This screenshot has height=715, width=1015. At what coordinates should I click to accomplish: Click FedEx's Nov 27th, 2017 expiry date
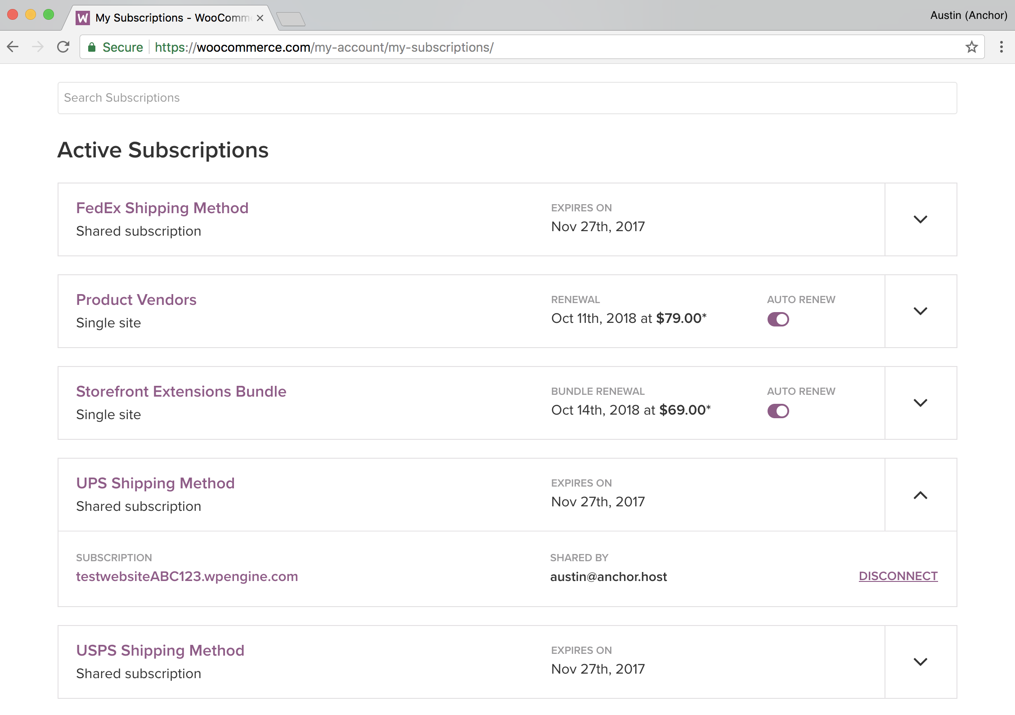[598, 226]
